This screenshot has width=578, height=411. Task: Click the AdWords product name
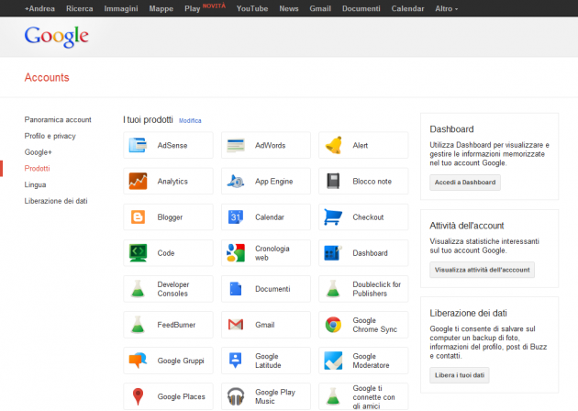(271, 146)
